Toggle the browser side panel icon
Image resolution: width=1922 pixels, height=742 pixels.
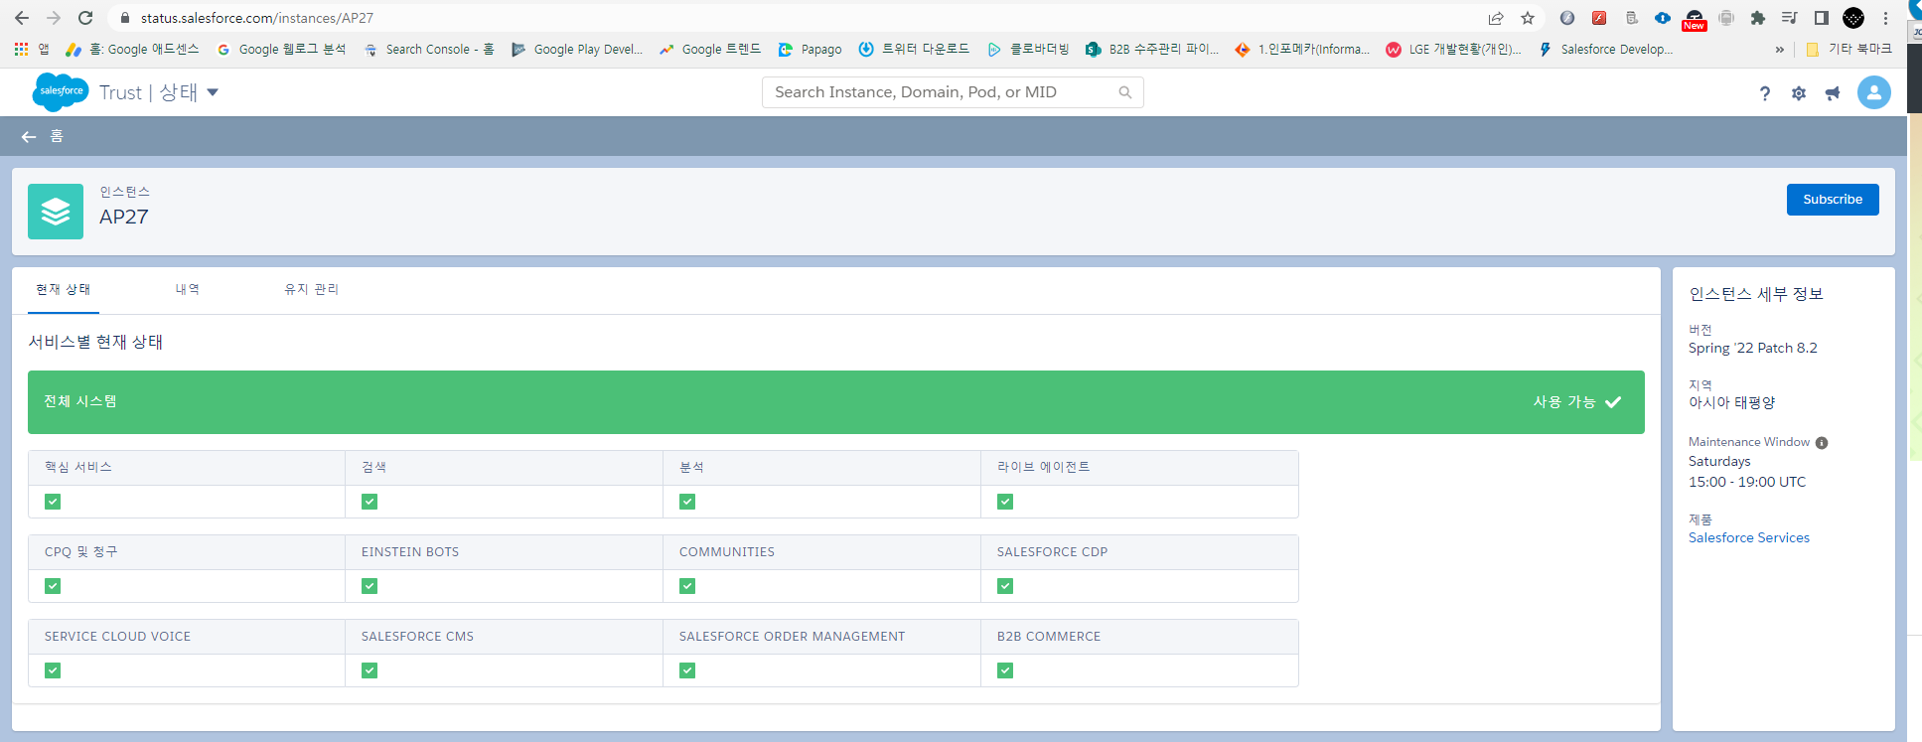pos(1822,18)
